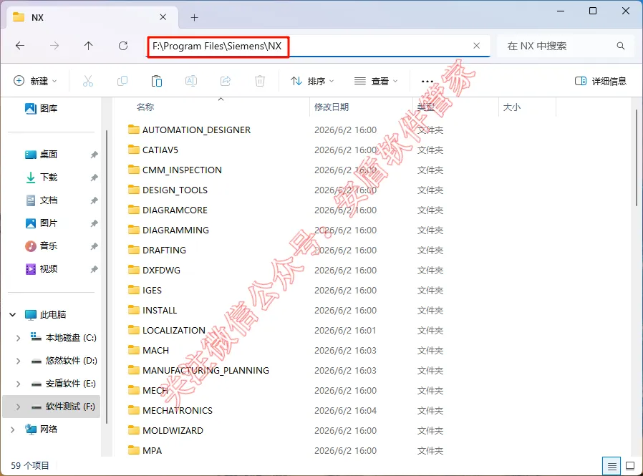
Task: Select 悠然软件 (D:) drive
Action: tap(64, 361)
